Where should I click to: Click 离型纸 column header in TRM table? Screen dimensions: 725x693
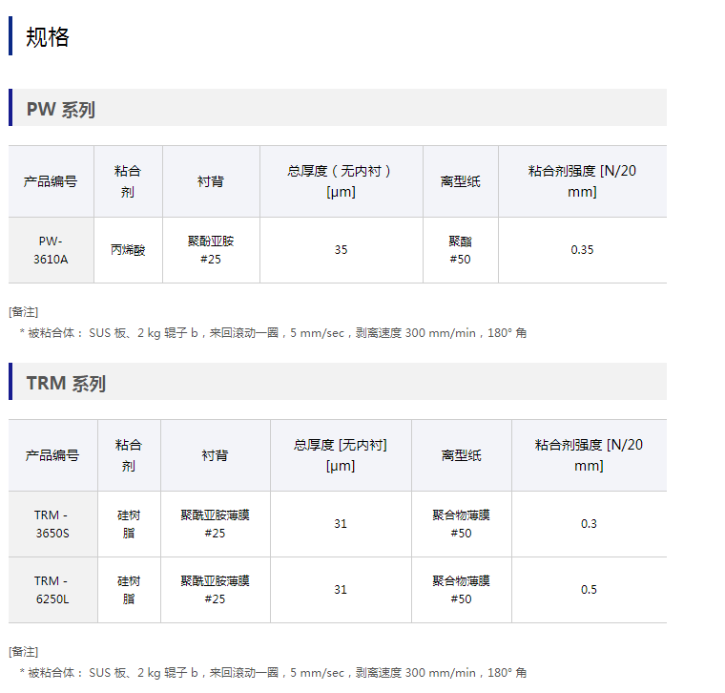coord(462,455)
